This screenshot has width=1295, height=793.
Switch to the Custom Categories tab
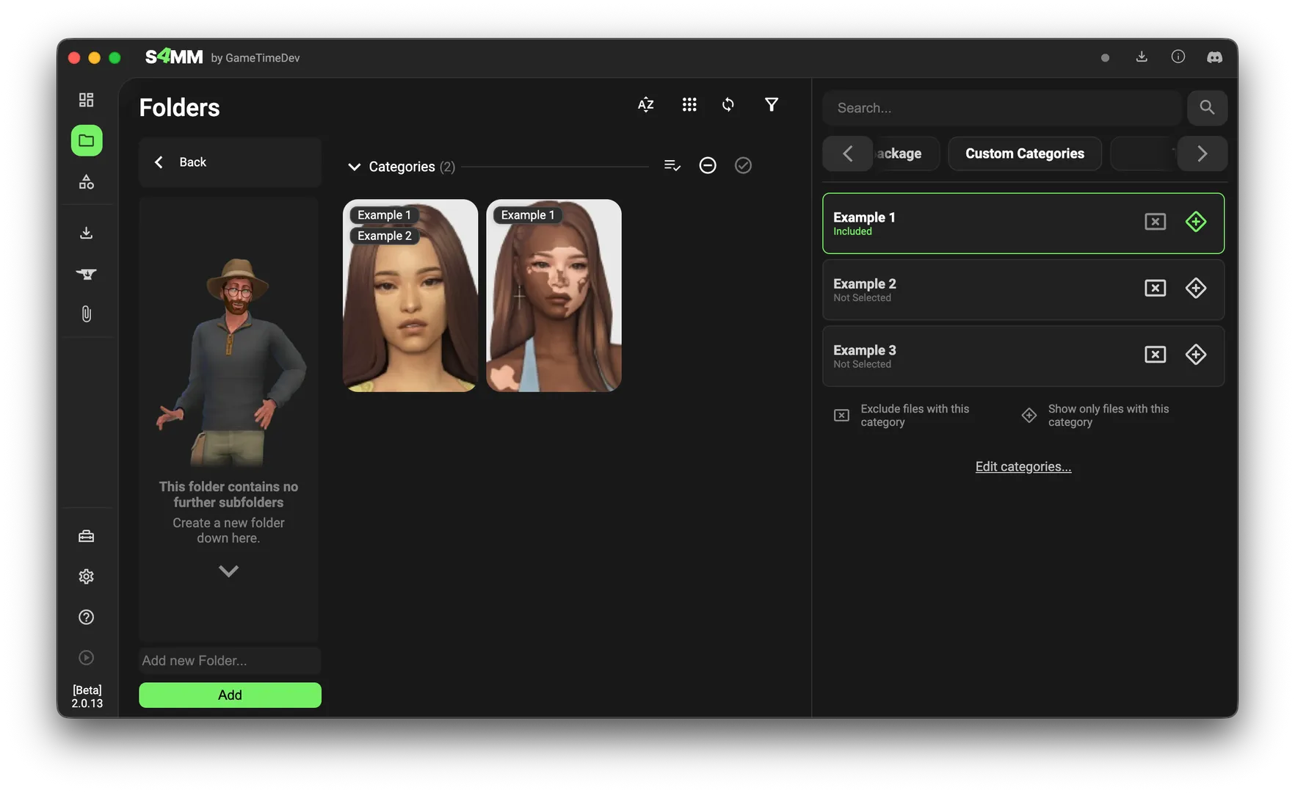[x=1025, y=153]
